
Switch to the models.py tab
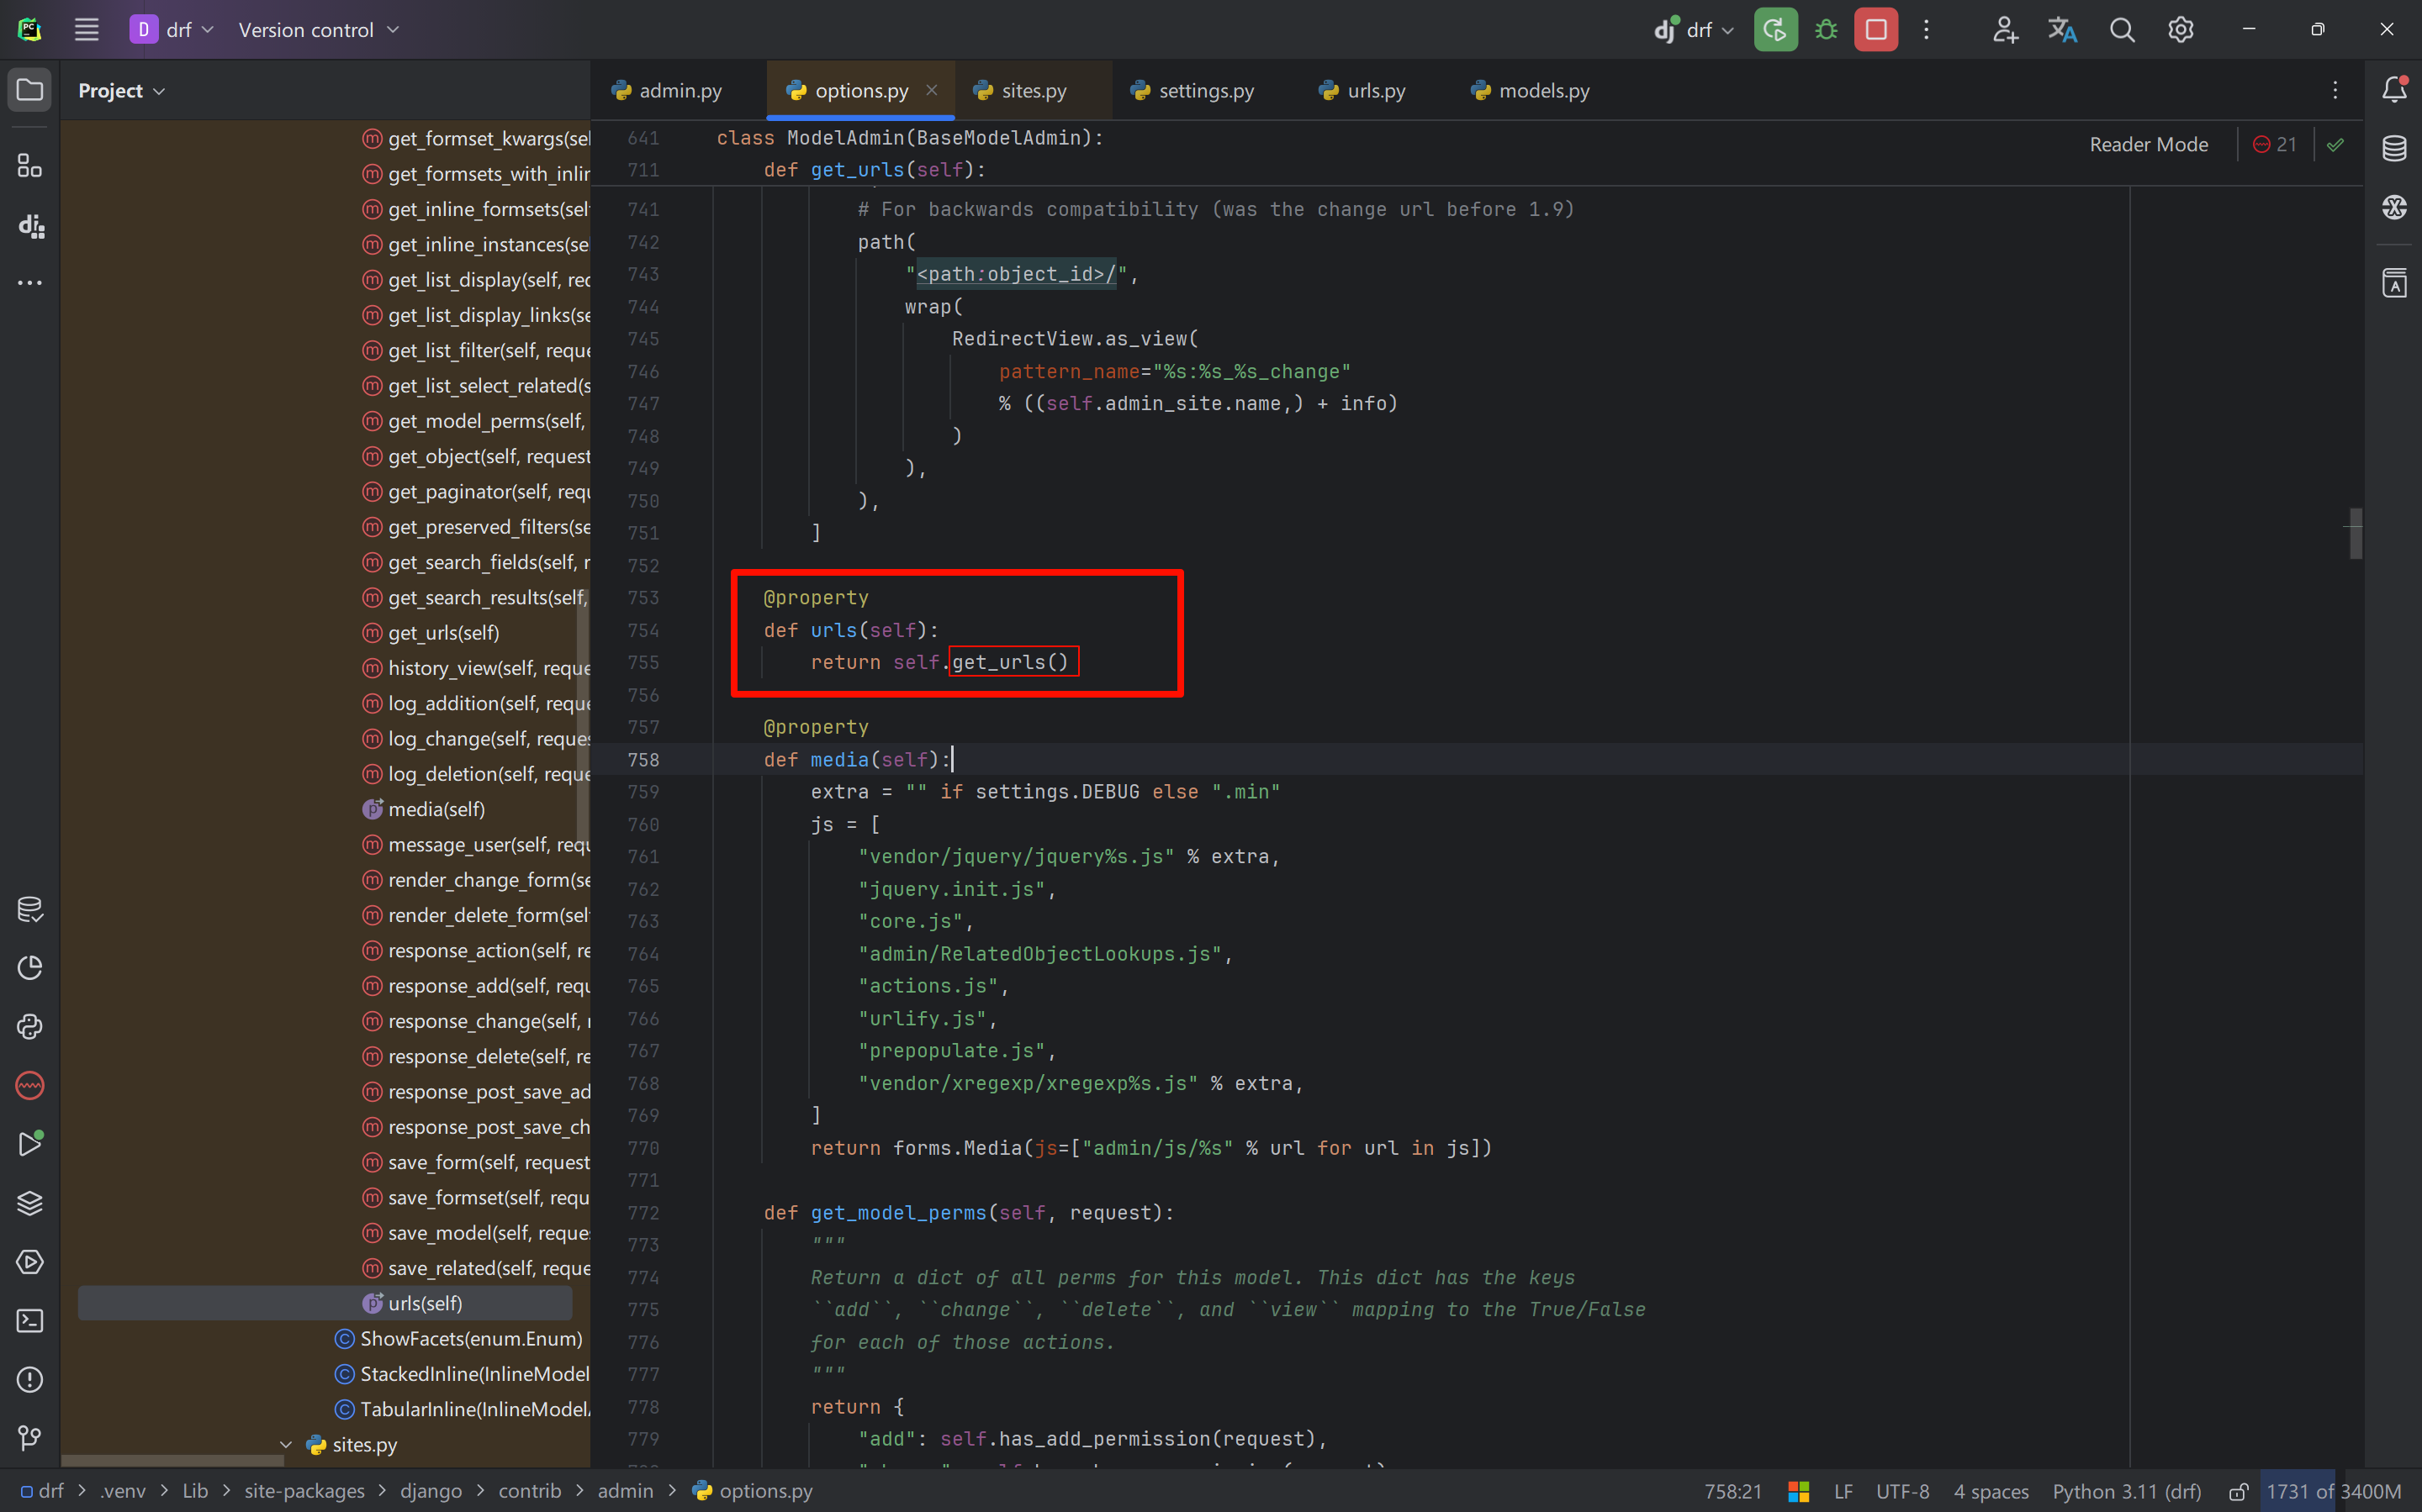point(1542,91)
